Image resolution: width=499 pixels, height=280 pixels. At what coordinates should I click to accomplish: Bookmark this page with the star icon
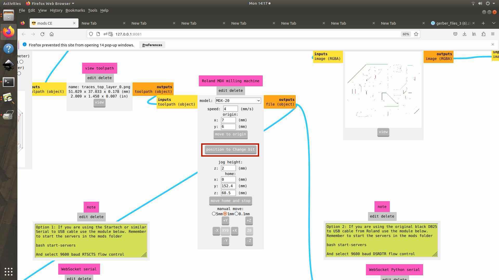416,34
